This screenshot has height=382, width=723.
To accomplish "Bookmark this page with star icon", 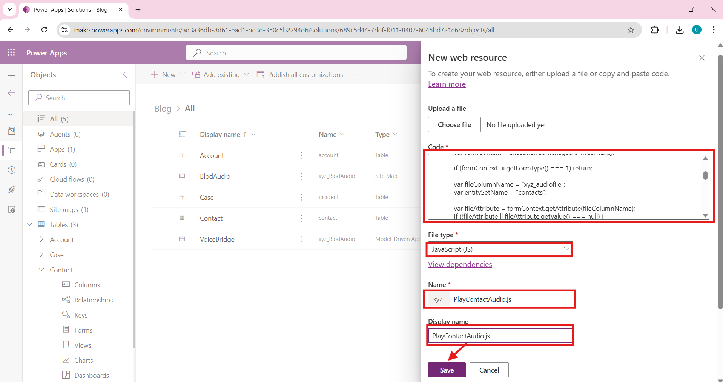I will tap(631, 30).
